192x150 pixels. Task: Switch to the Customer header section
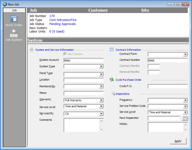point(98,10)
